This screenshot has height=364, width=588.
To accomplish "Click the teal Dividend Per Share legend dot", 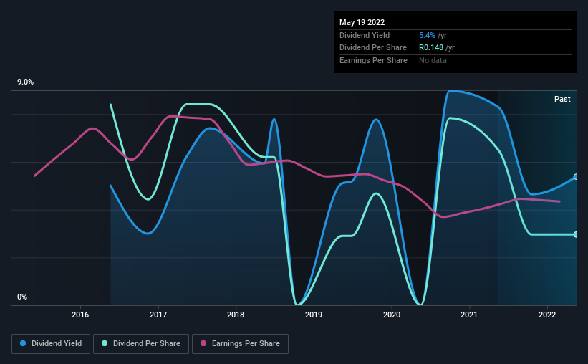I will pos(105,343).
